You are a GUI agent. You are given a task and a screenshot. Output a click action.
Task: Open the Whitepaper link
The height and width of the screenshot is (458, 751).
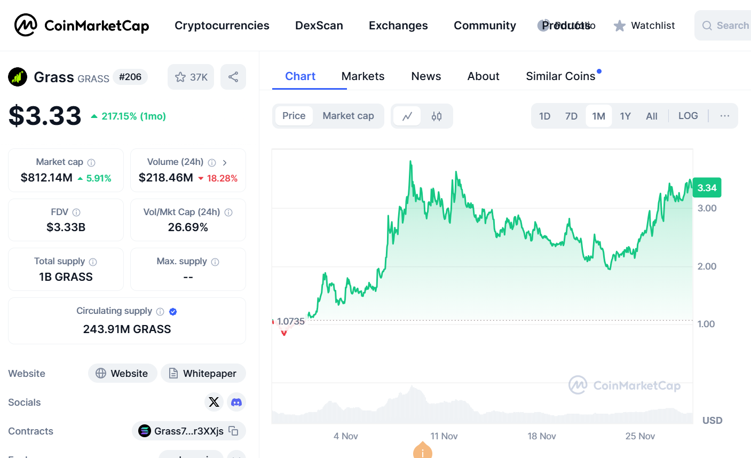tap(203, 373)
